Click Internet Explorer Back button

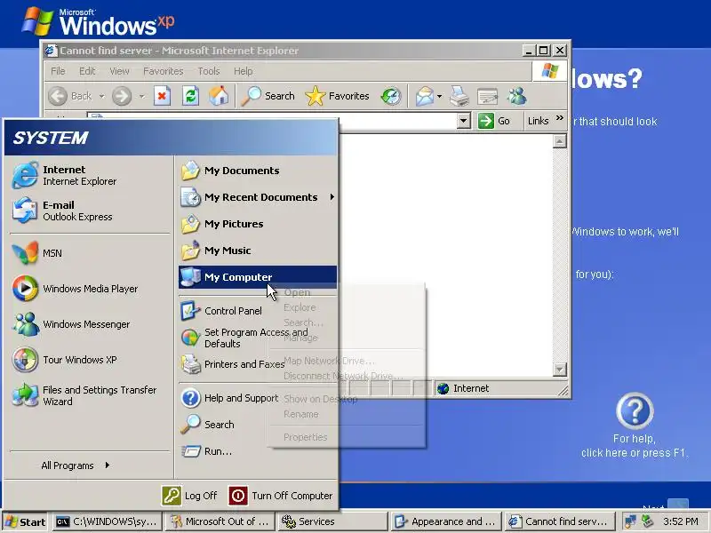pos(70,96)
